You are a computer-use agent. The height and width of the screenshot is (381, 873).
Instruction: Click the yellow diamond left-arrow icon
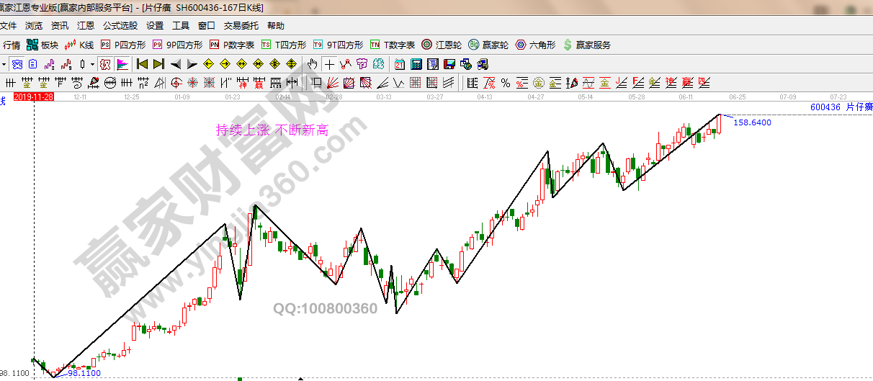click(208, 64)
